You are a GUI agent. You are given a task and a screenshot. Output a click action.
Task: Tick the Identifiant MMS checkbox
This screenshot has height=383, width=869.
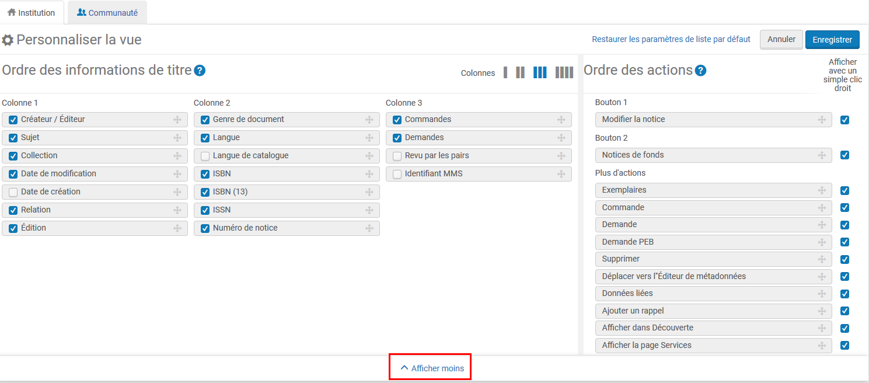coord(397,174)
